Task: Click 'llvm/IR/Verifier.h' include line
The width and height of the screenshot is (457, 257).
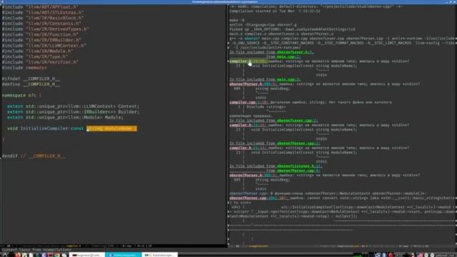Action: point(40,62)
